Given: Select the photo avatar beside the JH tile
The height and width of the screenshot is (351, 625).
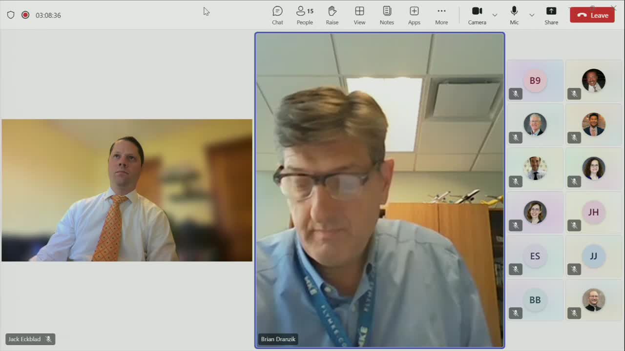Looking at the screenshot, I should (535, 212).
